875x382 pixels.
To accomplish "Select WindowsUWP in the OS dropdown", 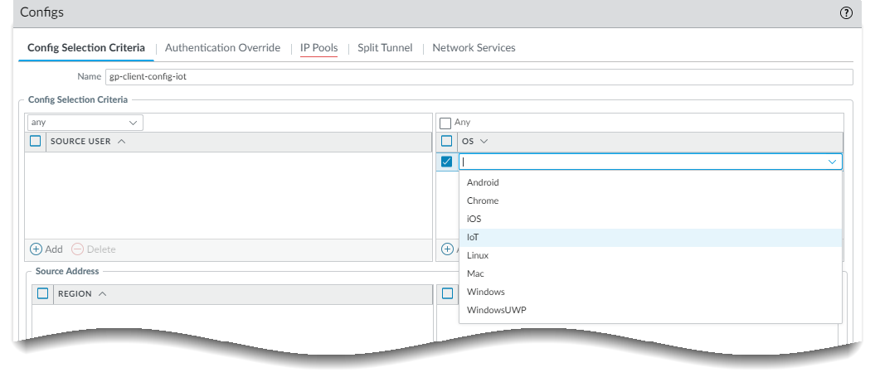I will (x=496, y=310).
